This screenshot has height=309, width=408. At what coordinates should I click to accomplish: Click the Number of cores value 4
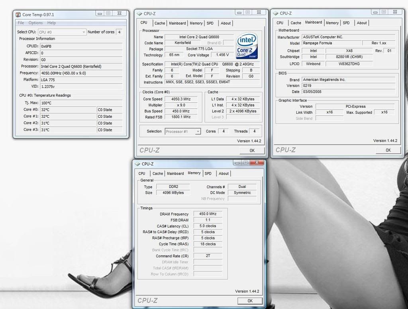click(119, 32)
